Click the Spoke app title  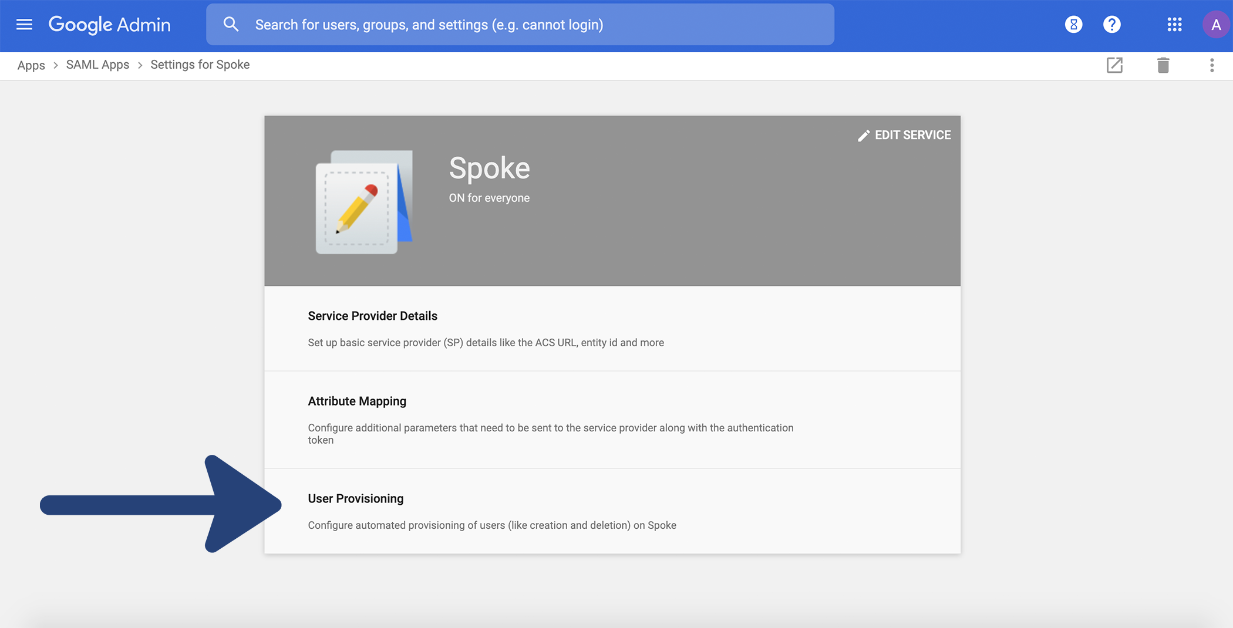(x=490, y=168)
